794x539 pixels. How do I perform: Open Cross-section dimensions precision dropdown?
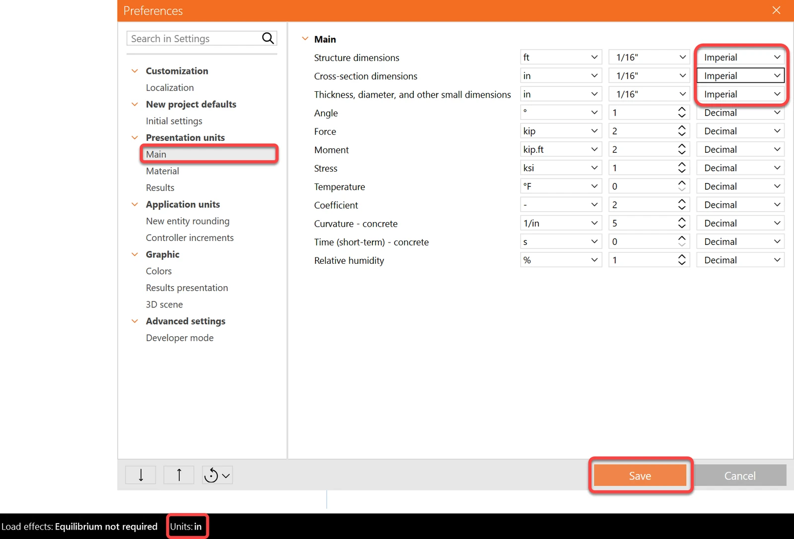tap(649, 75)
